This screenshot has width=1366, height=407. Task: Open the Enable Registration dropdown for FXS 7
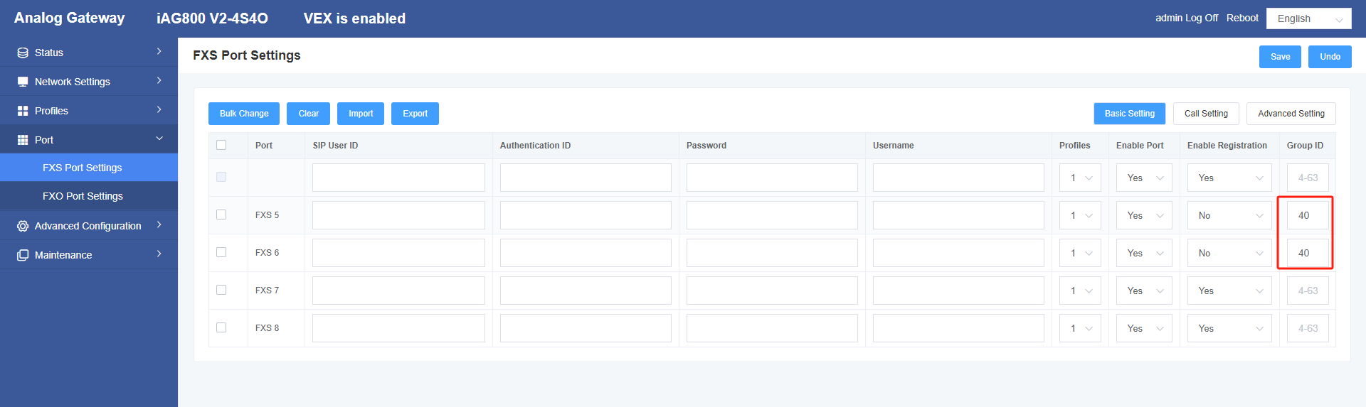pyautogui.click(x=1229, y=291)
